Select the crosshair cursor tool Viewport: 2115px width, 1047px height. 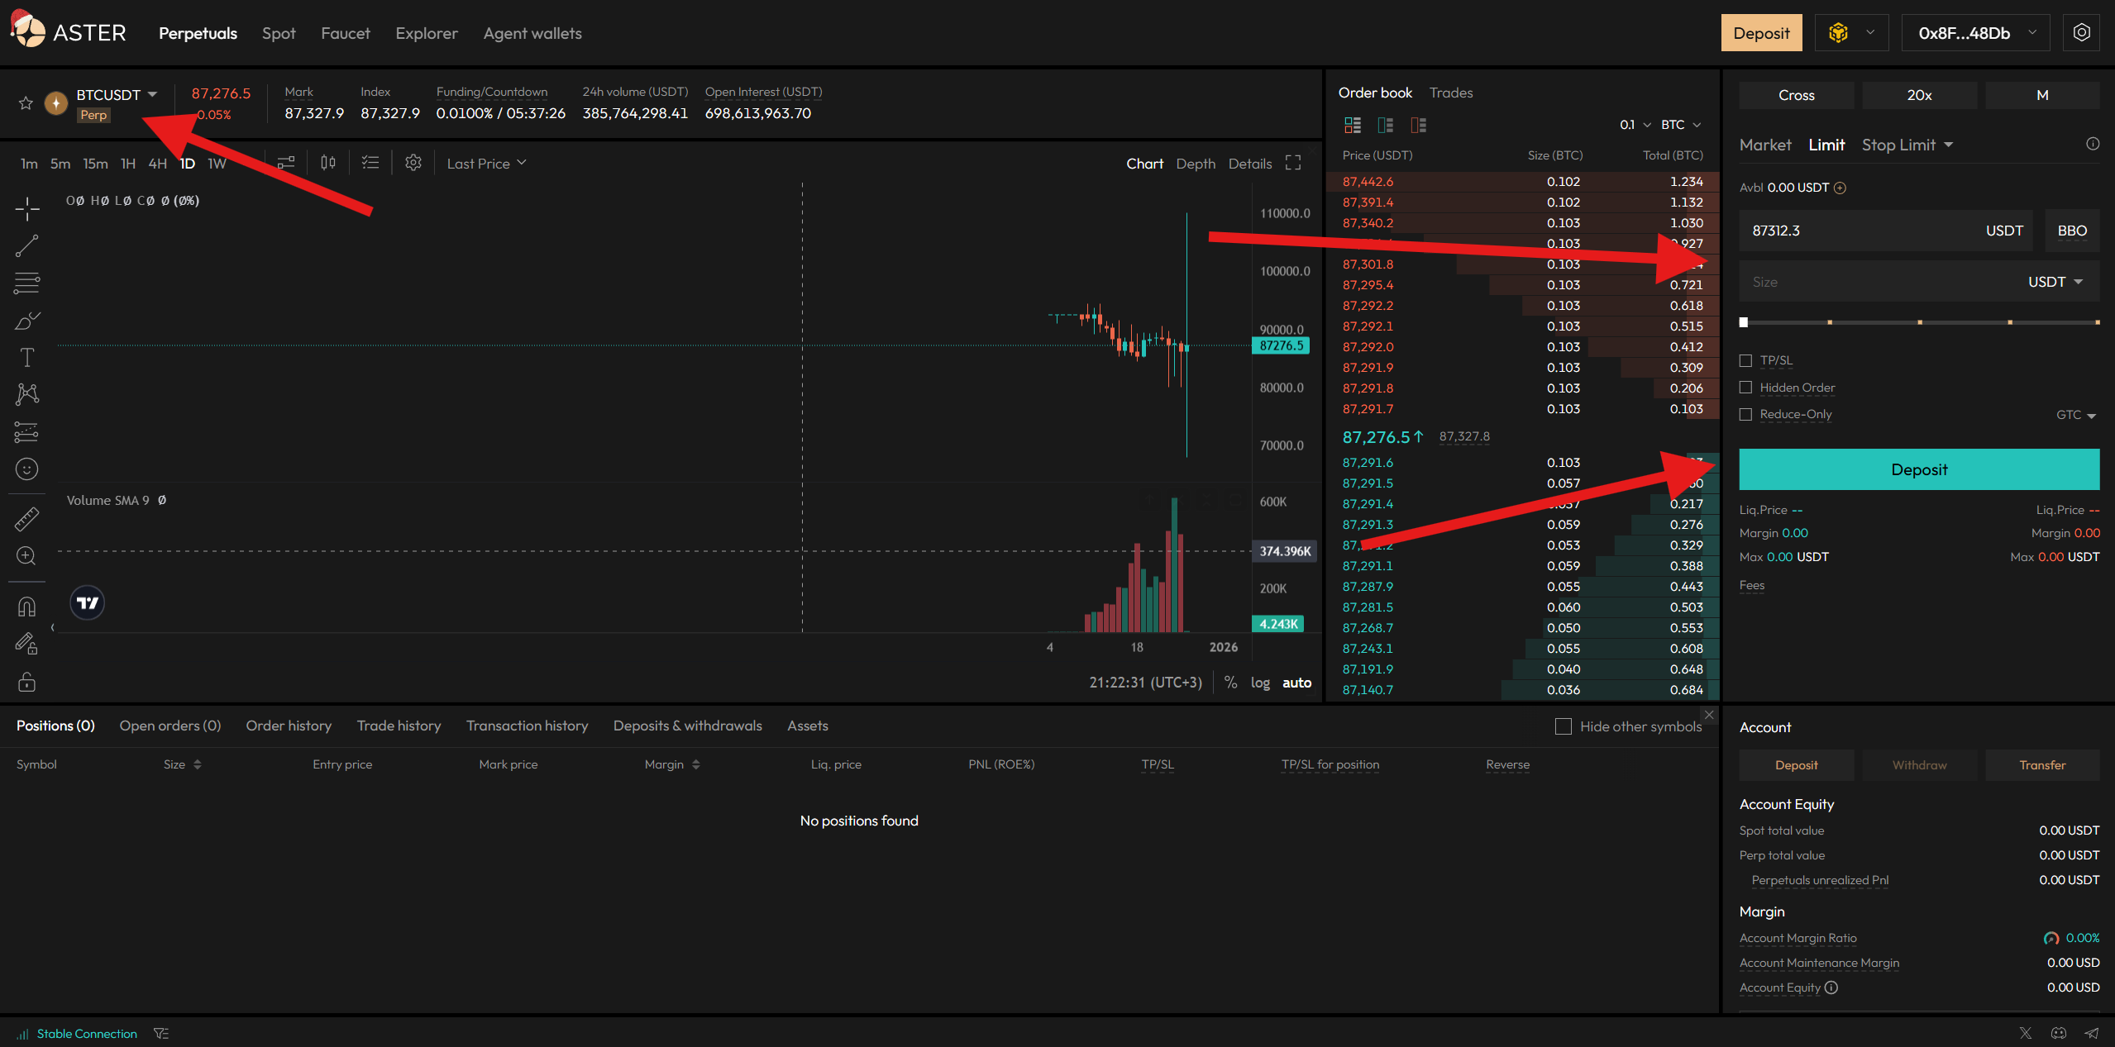click(x=27, y=208)
